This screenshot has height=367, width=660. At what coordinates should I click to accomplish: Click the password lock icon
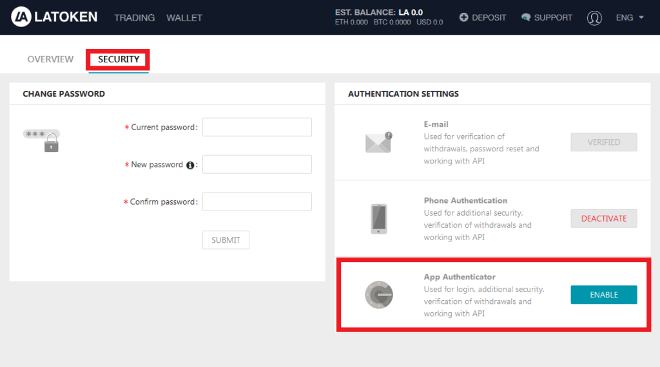[51, 146]
